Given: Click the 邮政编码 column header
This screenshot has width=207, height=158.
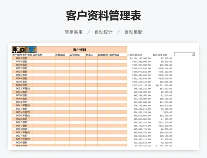Looking at the screenshot, I should point(103,55).
